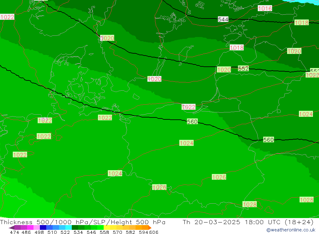Click the 1024 label at the map's right edge

coord(306,114)
